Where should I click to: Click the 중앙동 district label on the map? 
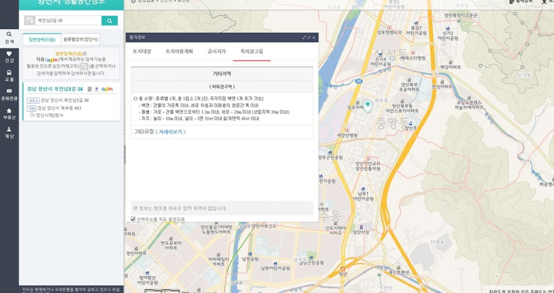point(391,123)
